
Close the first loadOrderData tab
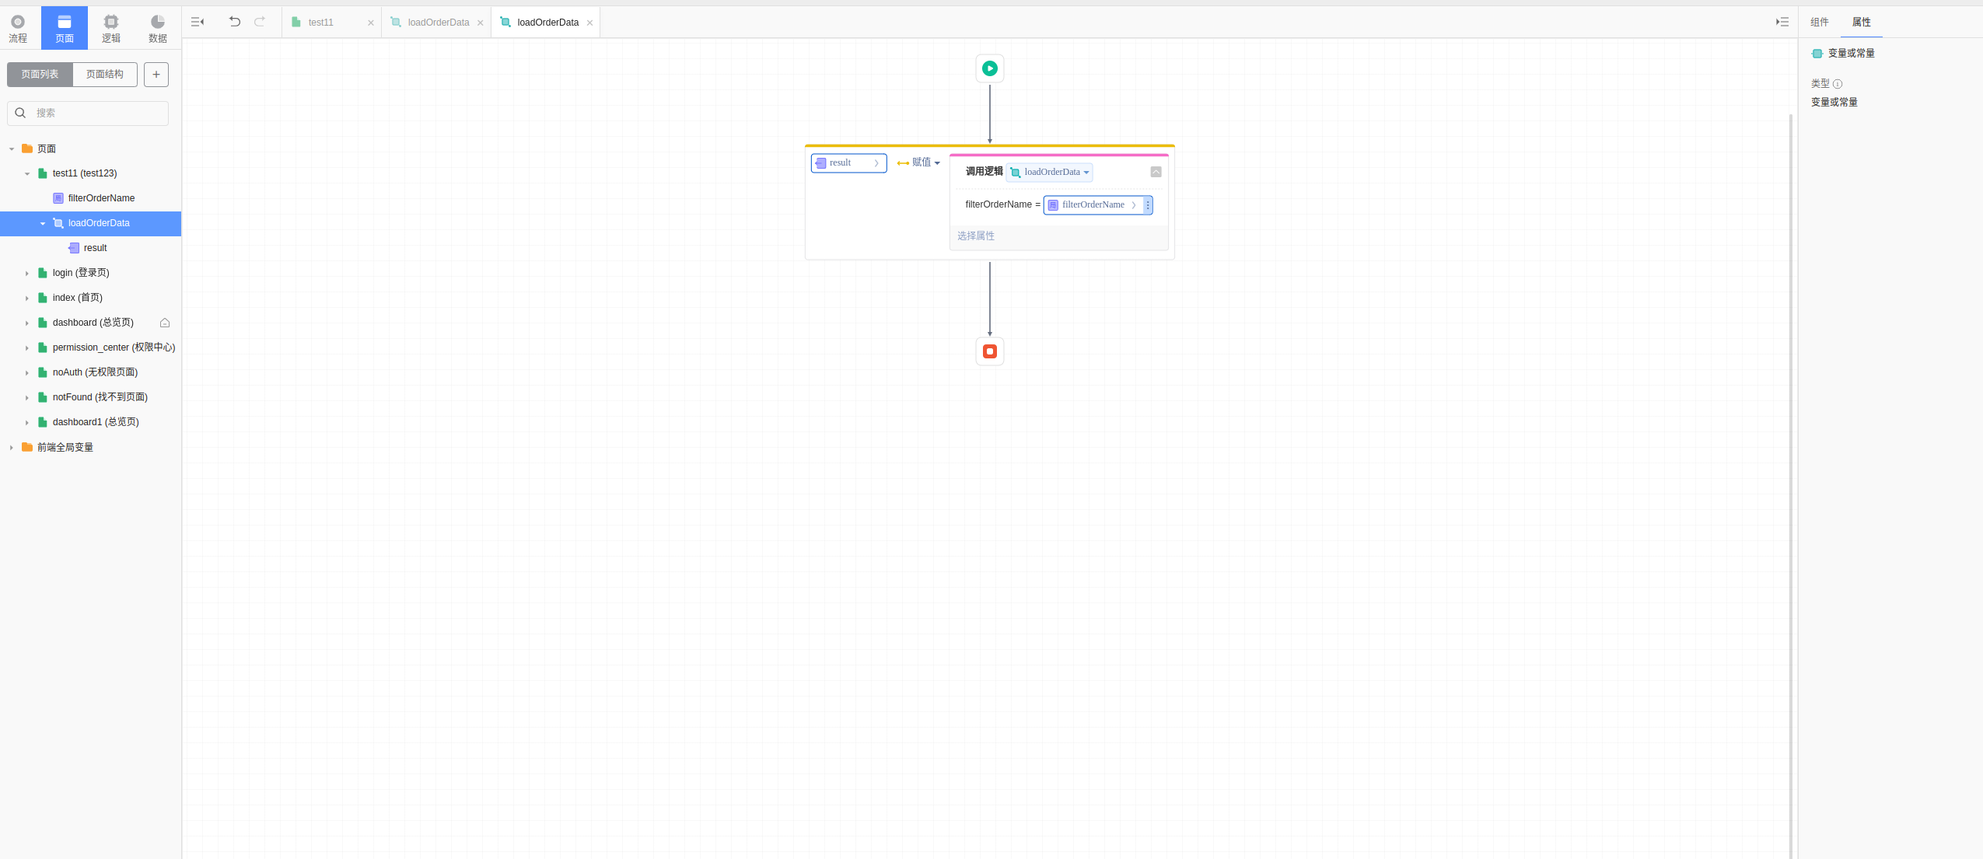(481, 23)
